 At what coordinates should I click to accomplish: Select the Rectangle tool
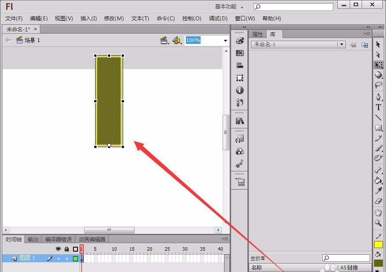tap(378, 128)
